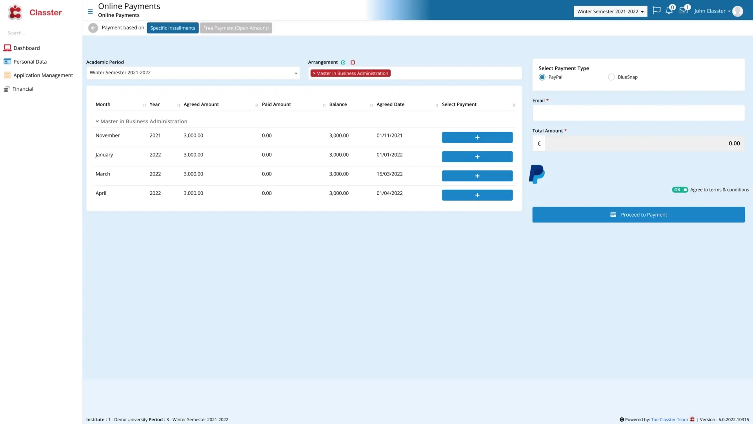Click the Dashboard laptop icon
The height and width of the screenshot is (424, 753).
tap(7, 48)
